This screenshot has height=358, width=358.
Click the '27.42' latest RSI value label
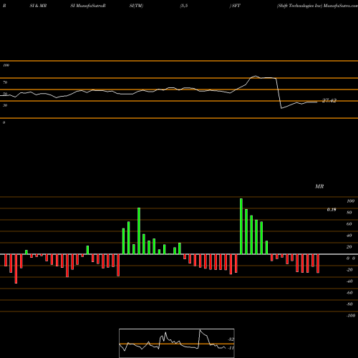pos(329,100)
